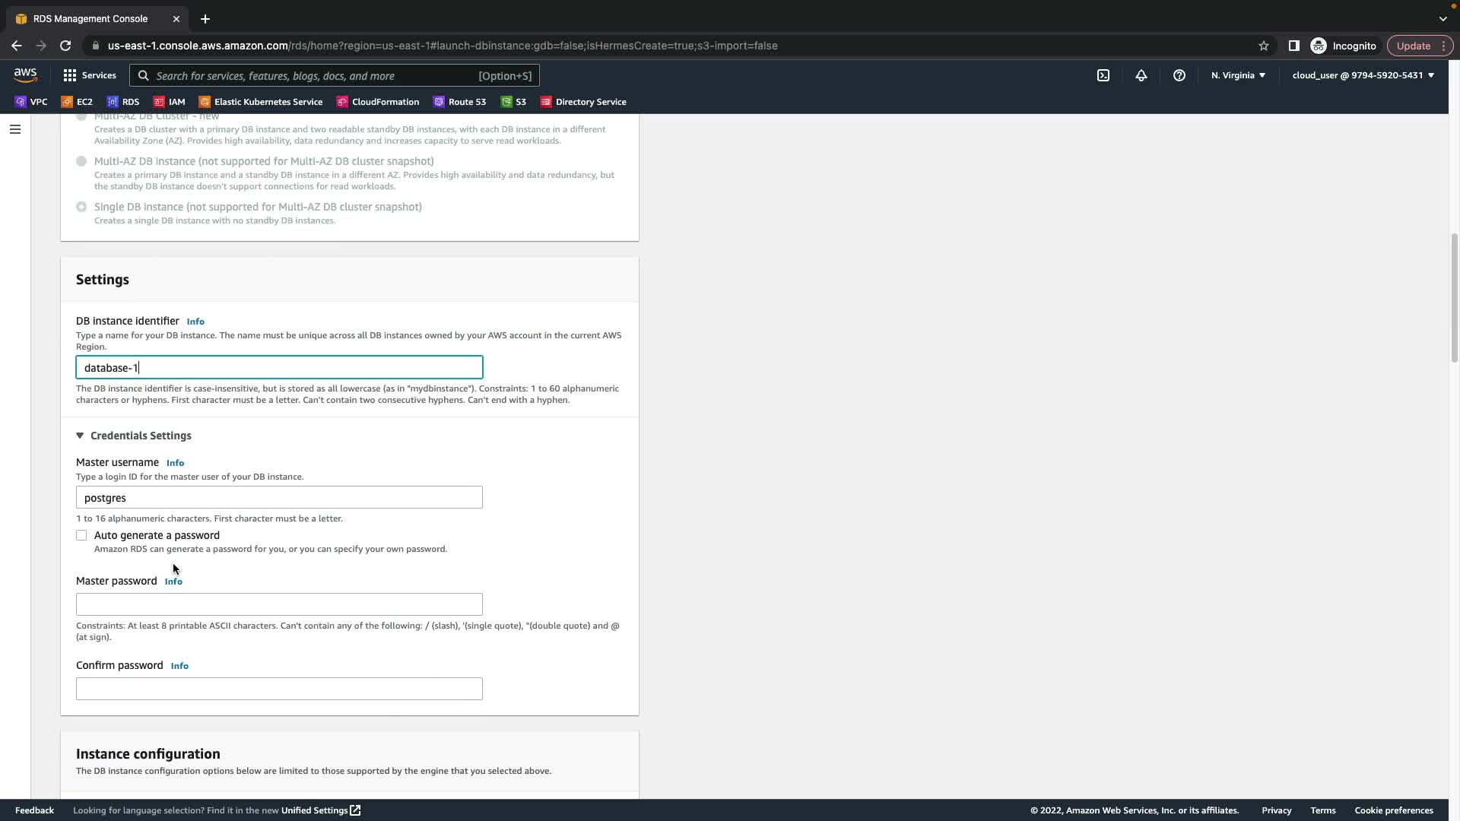Click the support help question icon
Viewport: 1460px width, 821px height.
(1179, 75)
